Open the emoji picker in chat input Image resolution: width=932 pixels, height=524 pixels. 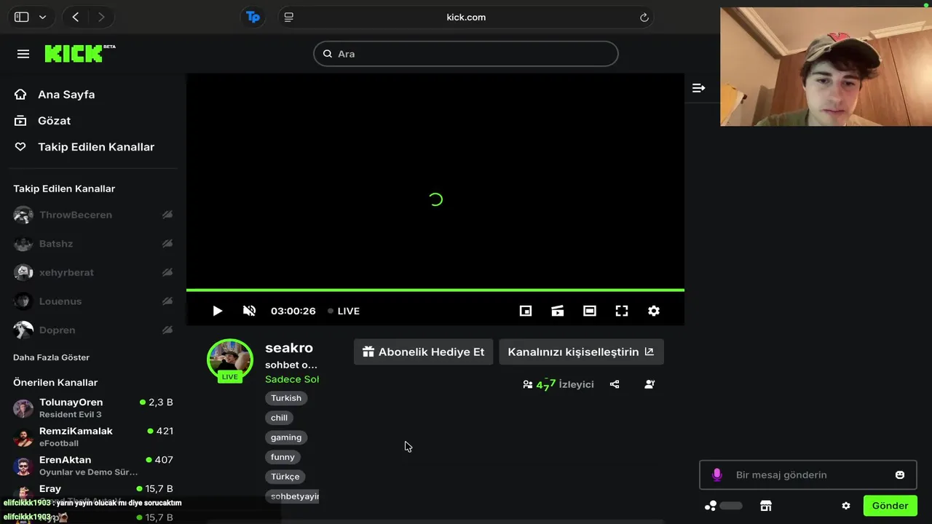pyautogui.click(x=900, y=475)
